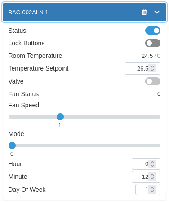Click the BAC-002ALN 1 header title

pos(28,12)
